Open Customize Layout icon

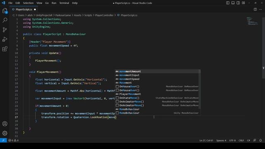[243, 3]
